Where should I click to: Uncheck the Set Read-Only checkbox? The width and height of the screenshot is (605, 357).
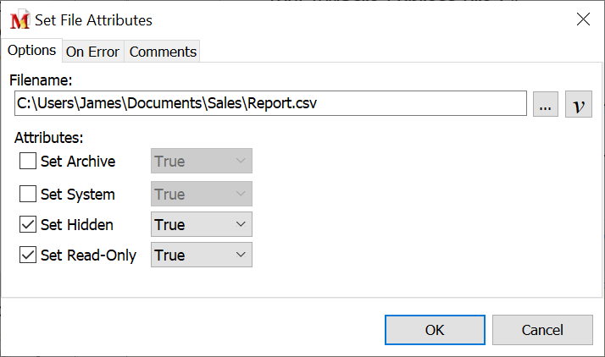(28, 255)
